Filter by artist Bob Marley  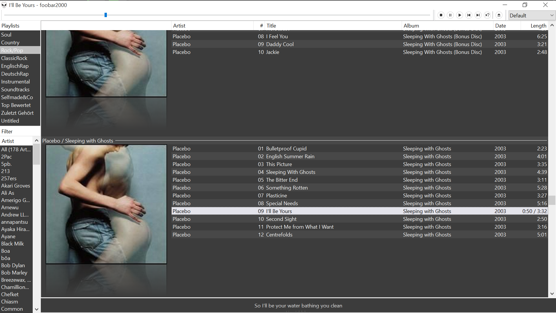[16, 273]
